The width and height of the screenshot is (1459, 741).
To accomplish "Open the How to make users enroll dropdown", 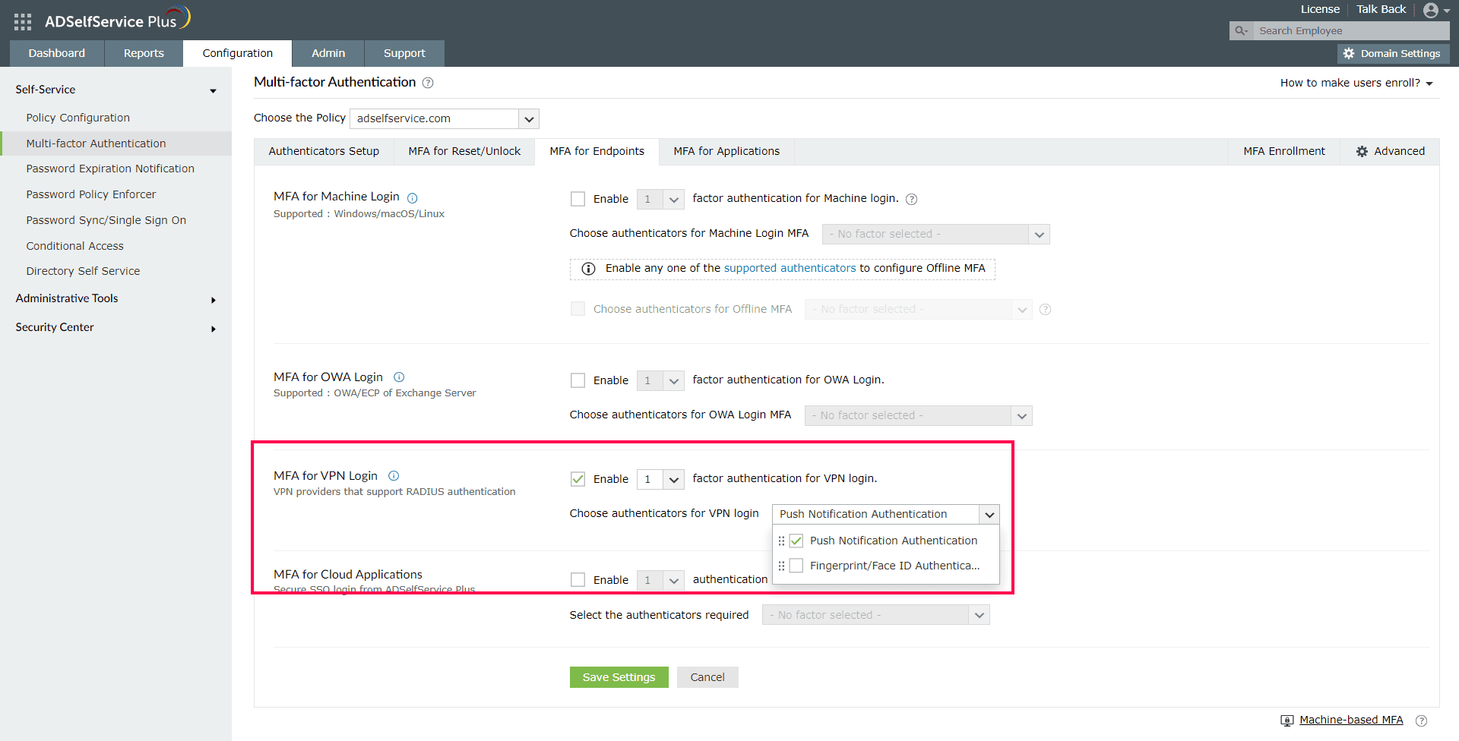I will click(x=1356, y=83).
